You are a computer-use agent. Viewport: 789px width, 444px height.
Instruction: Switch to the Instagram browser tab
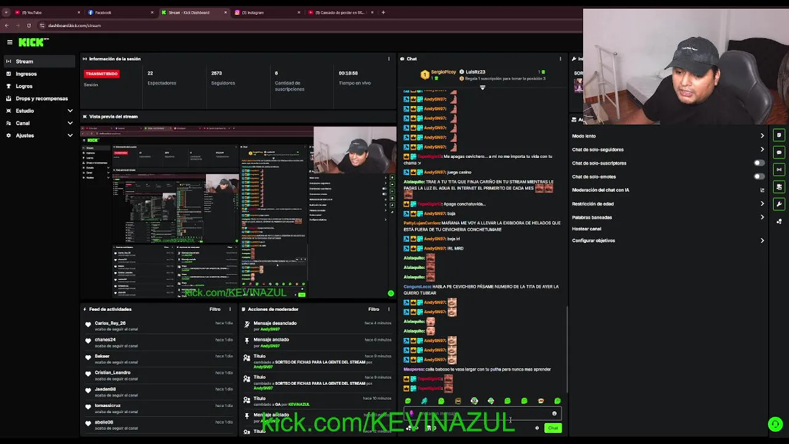[x=267, y=12]
